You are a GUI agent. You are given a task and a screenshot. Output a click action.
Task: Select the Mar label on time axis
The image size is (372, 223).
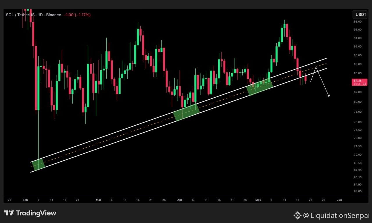tap(99, 200)
